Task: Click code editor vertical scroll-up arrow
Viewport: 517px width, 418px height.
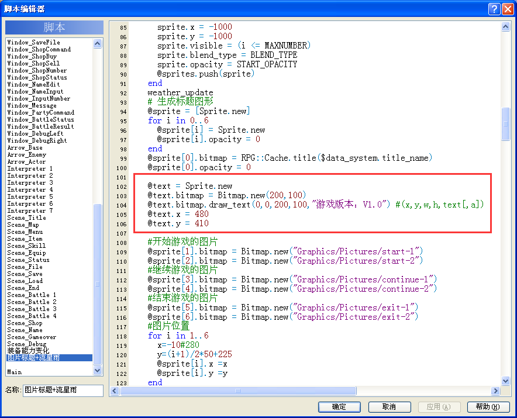Action: [x=505, y=27]
